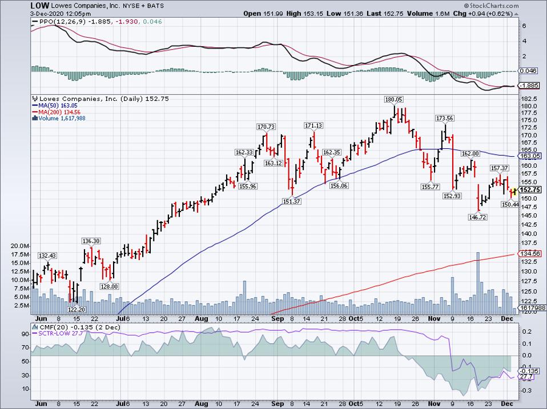This screenshot has width=547, height=409.
Task: Select the SCTR-LOW 27.7 legend entry
Action: pyautogui.click(x=57, y=334)
